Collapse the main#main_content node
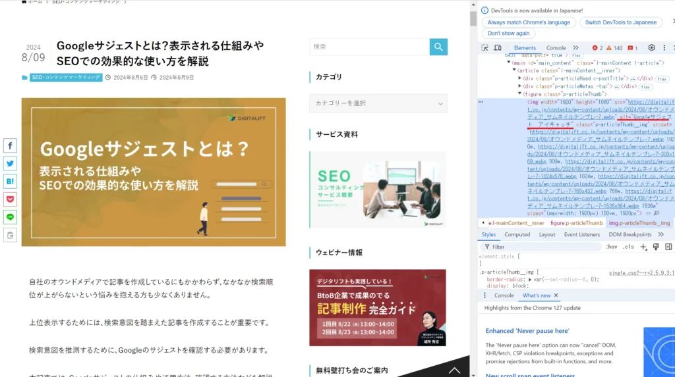This screenshot has width=675, height=377. tap(509, 63)
